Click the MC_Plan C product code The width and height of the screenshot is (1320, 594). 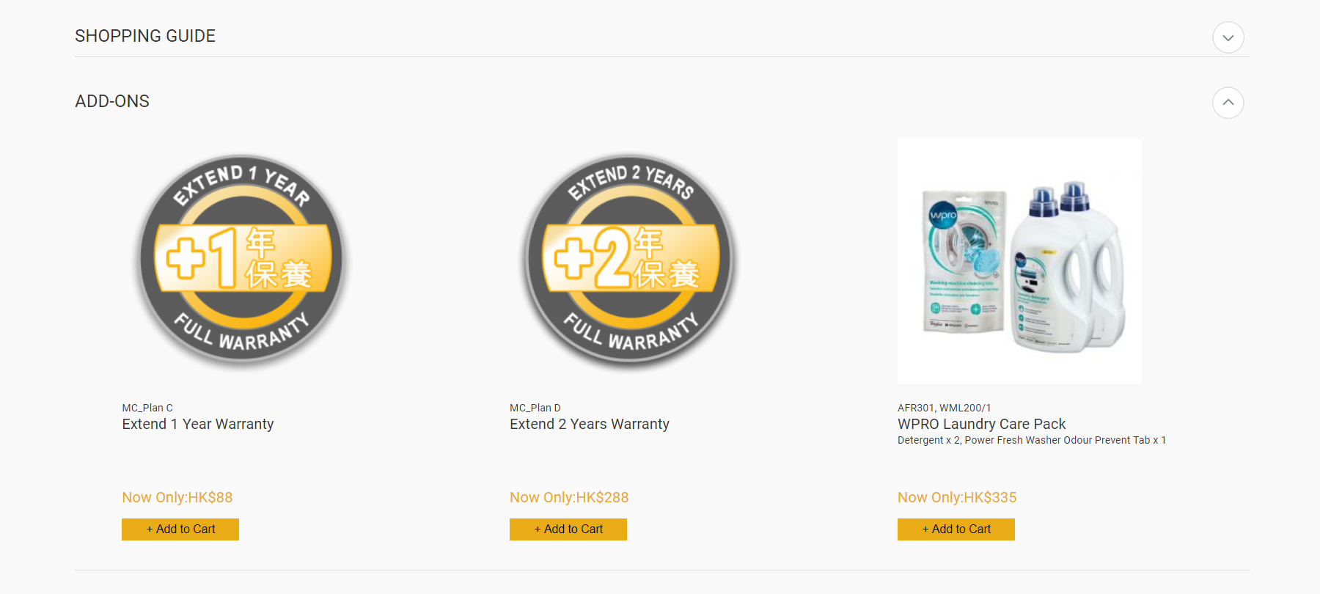(x=147, y=408)
